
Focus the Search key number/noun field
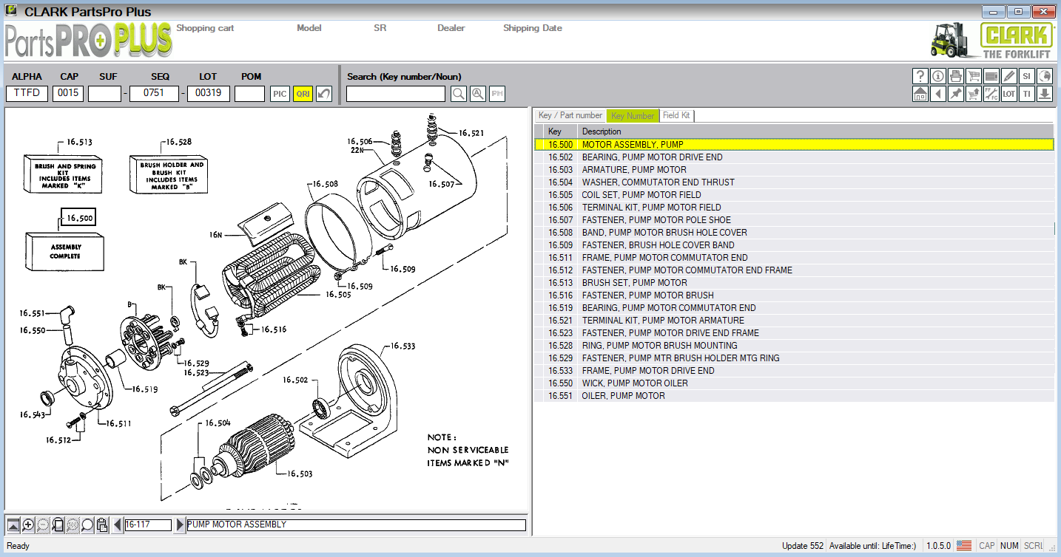click(x=396, y=94)
